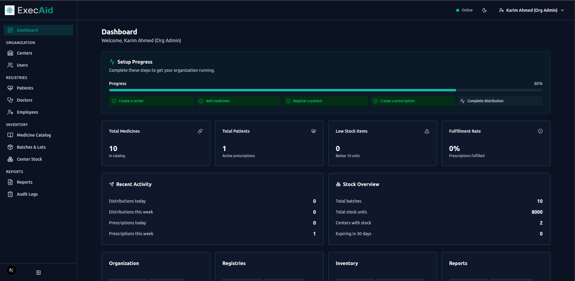
Task: Click the Employees icon in sidebar
Action: pyautogui.click(x=10, y=112)
